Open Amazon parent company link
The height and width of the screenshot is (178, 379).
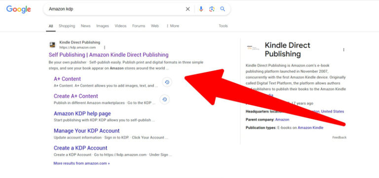point(282,119)
